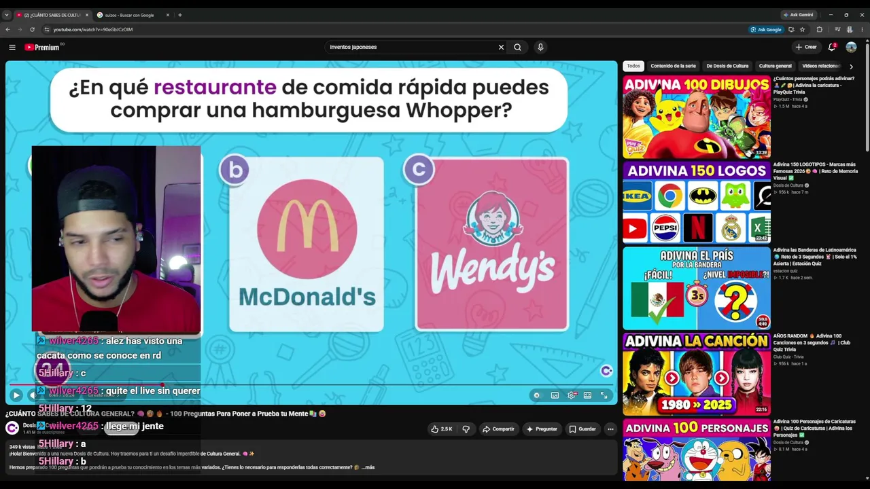This screenshot has height=489, width=870.
Task: Close the YouTube CUÁNTO SABES tab
Action: (86, 15)
